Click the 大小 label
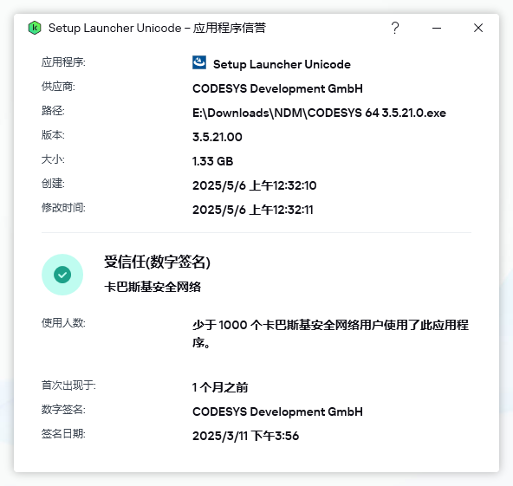Screen dimensions: 513x486 coord(53,159)
